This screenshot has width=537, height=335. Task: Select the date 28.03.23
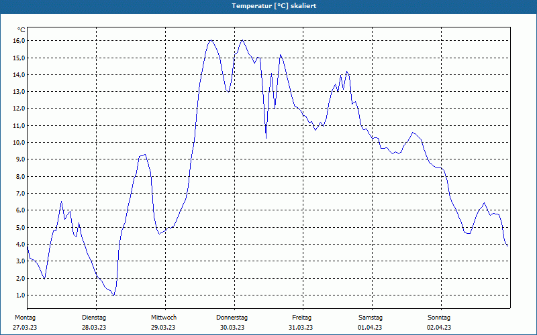(94, 328)
